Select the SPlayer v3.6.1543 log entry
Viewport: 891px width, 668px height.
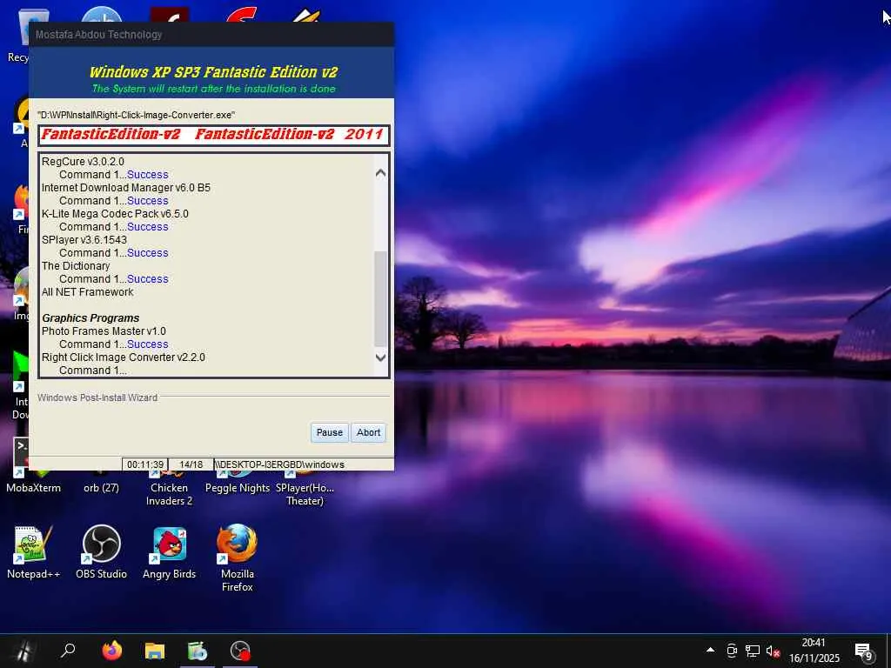(x=84, y=240)
